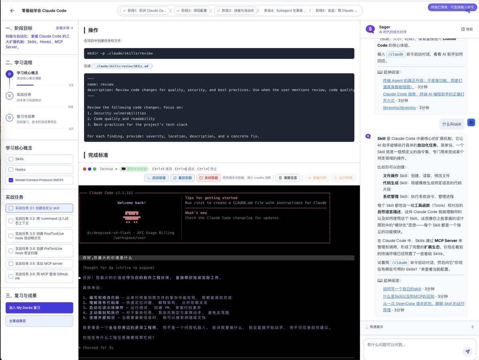Open 从一次 OpenClaw 请求抓包 link
Image resolution: width=479 pixels, height=360 pixels.
click(424, 307)
